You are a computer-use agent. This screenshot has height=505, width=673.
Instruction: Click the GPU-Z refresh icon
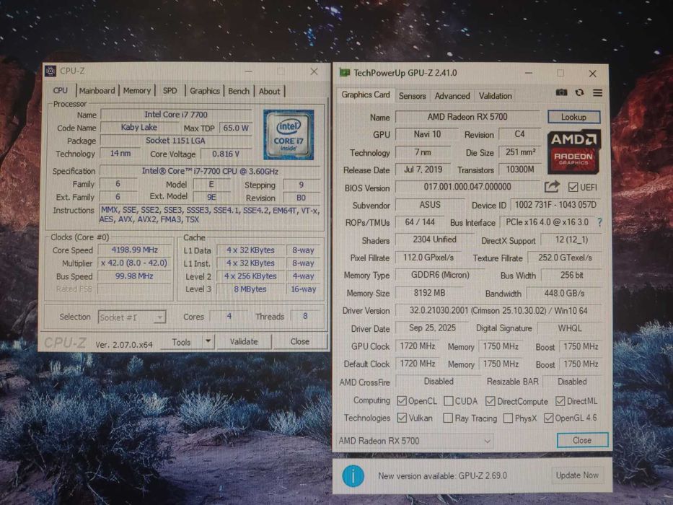tap(579, 92)
